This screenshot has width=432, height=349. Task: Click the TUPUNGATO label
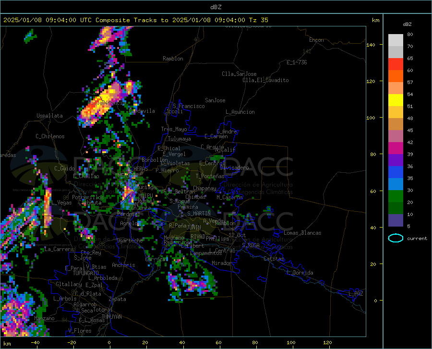(86, 273)
